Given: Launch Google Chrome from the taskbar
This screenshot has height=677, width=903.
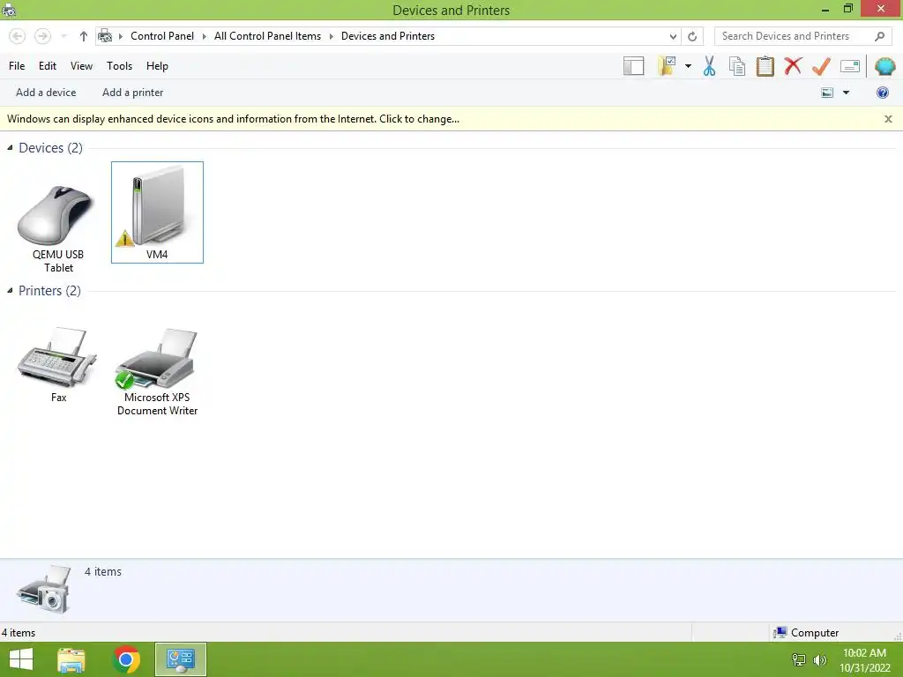Looking at the screenshot, I should coord(127,660).
